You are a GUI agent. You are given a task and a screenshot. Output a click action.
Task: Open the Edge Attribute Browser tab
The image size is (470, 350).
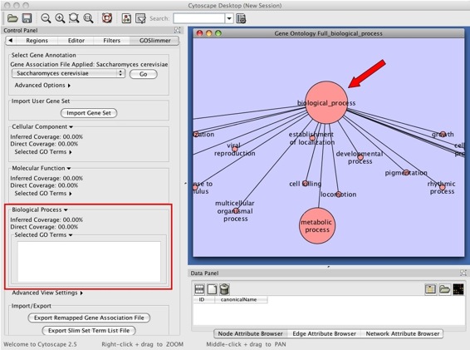tap(325, 334)
